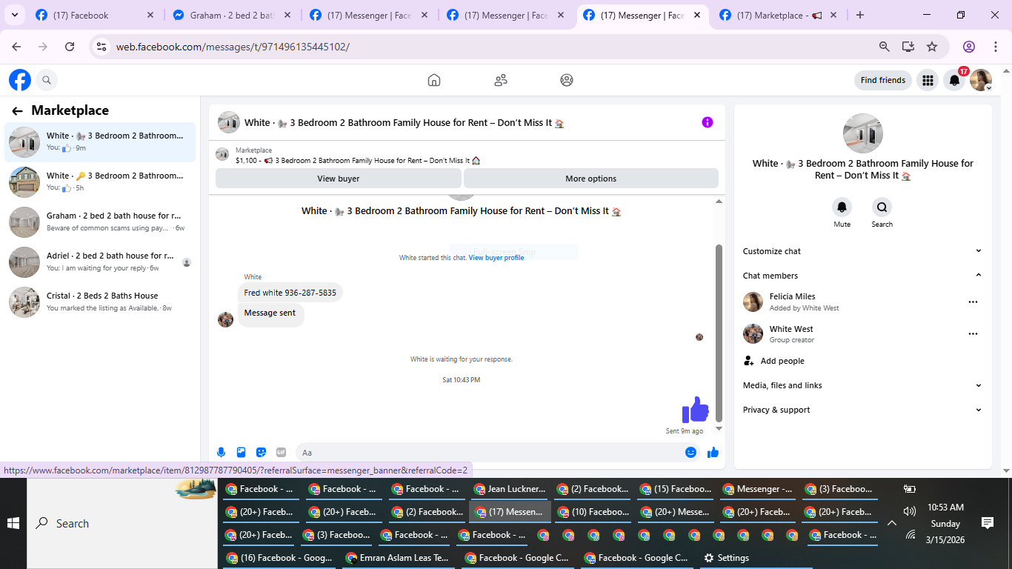Open the White 3 Bedroom chat, 5h
1012x569 pixels.
pos(100,182)
